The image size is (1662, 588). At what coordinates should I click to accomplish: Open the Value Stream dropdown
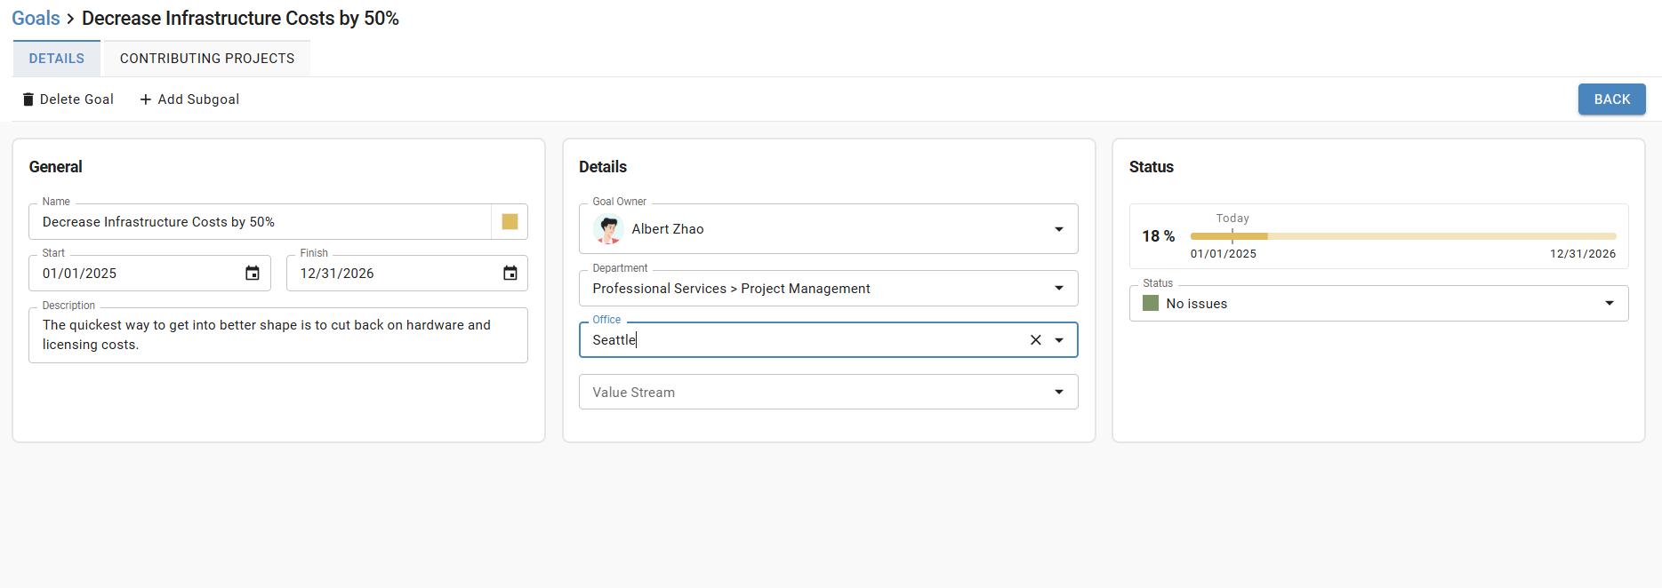[x=828, y=392]
